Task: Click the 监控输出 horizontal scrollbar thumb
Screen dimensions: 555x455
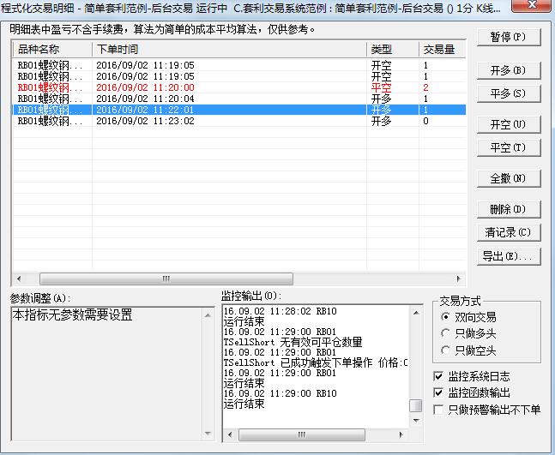Action: pos(302,434)
